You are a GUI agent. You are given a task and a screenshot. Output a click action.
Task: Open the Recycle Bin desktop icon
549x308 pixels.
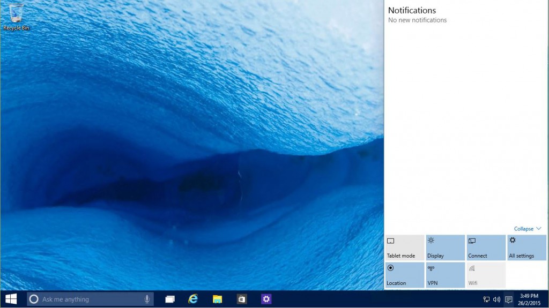tap(16, 17)
